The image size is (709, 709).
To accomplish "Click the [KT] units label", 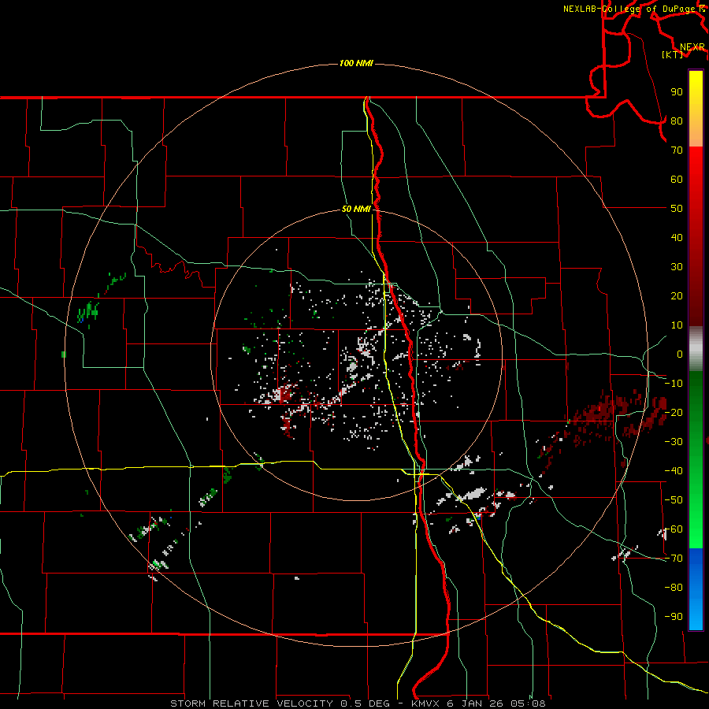I will coord(673,54).
